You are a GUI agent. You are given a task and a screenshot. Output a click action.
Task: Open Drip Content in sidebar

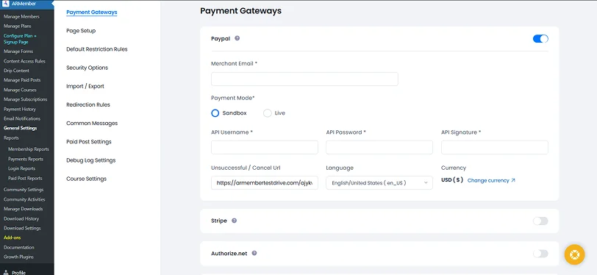point(16,71)
